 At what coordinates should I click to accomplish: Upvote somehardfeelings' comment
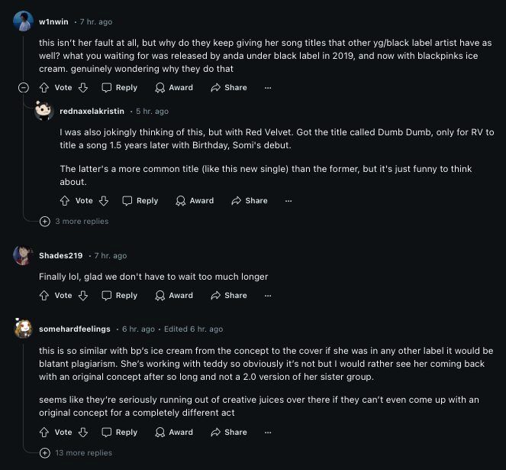[x=44, y=433]
